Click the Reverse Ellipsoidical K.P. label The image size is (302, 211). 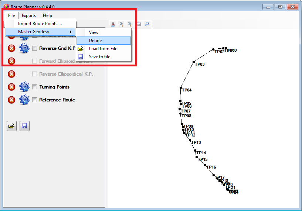(66, 74)
